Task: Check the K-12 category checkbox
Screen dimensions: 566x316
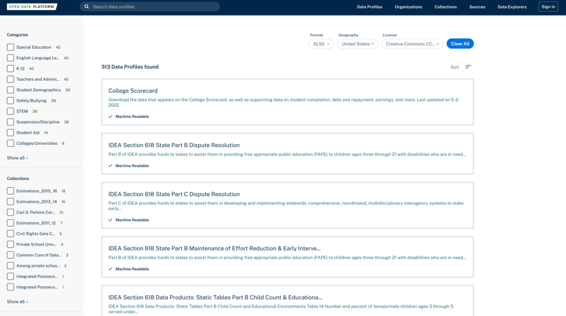Action: pyautogui.click(x=11, y=69)
